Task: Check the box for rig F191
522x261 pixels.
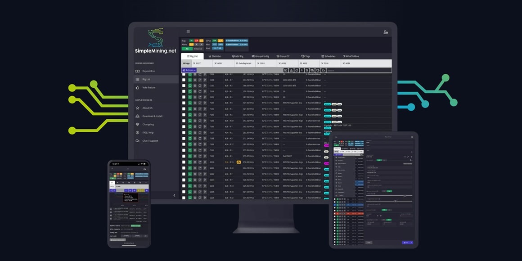Action: click(x=184, y=156)
